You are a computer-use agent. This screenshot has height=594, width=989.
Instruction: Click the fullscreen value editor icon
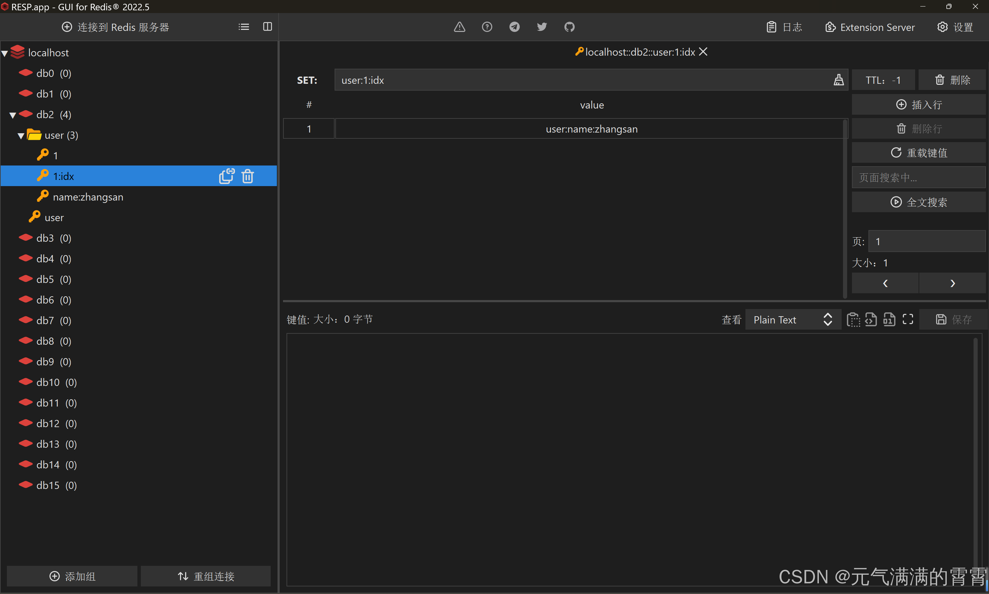click(x=908, y=319)
